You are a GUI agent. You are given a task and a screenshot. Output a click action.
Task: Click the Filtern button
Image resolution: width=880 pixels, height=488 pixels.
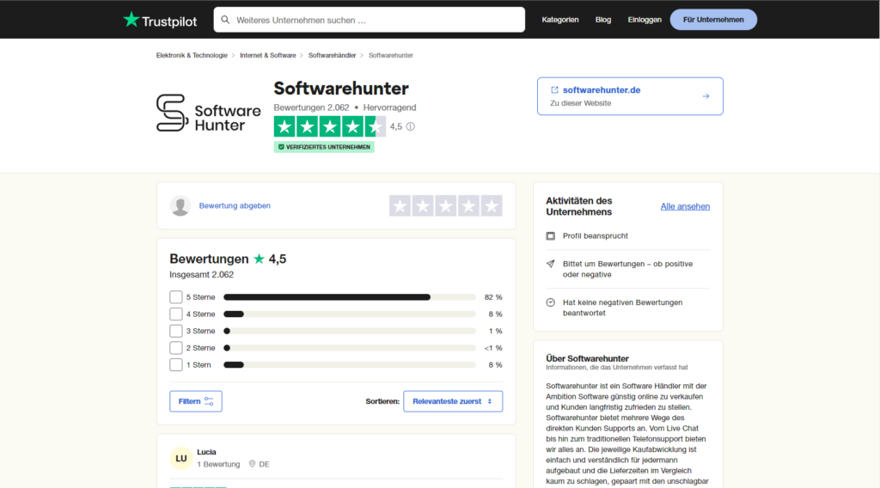coord(196,401)
